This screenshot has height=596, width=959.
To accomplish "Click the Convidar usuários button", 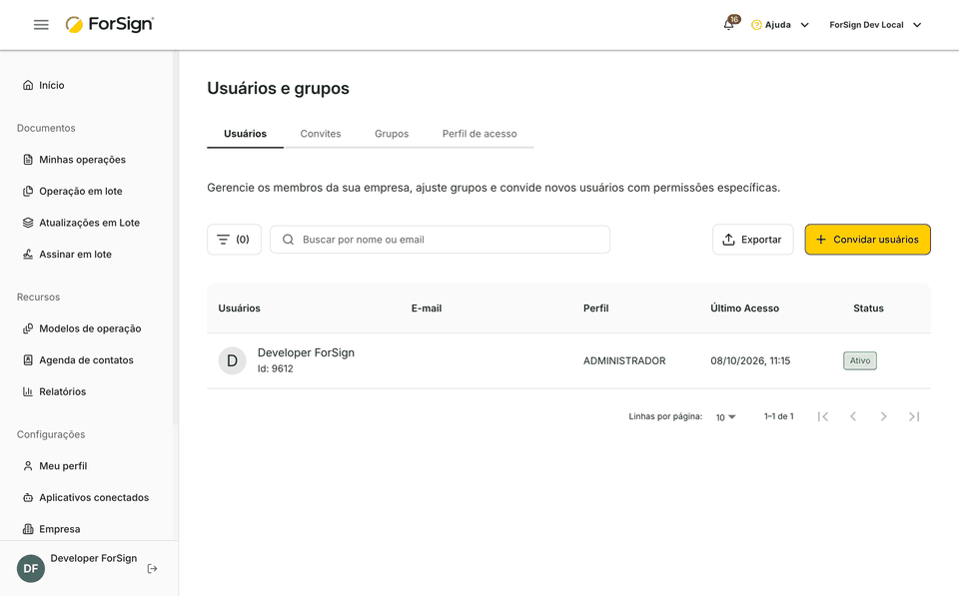I will pos(867,240).
